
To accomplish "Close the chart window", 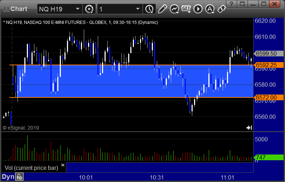I will click(x=275, y=4).
